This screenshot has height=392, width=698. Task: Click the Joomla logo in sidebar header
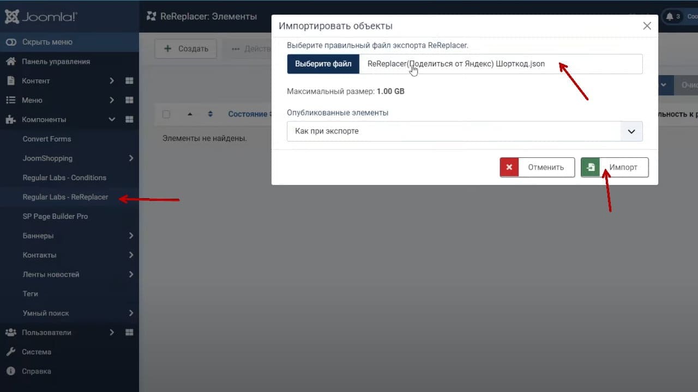coord(41,16)
